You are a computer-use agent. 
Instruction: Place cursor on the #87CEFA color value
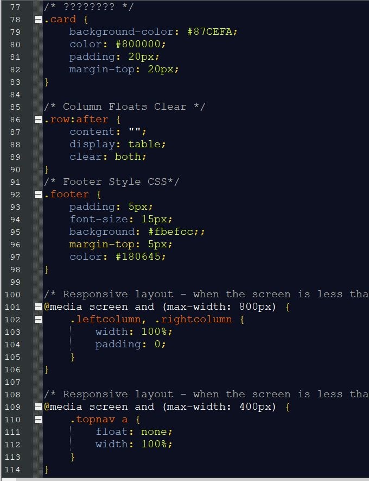tap(212, 32)
